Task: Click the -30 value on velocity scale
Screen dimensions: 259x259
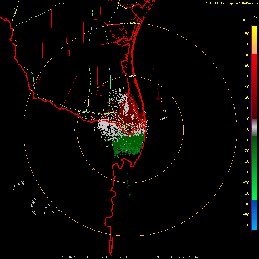Action: [246, 161]
